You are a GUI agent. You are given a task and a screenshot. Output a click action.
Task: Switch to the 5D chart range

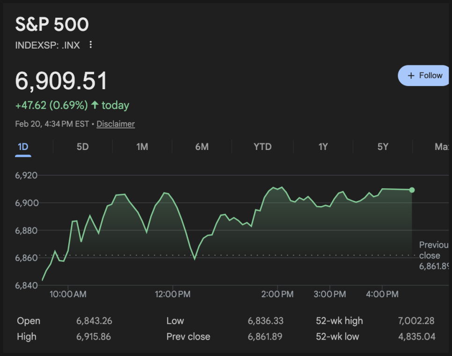click(82, 147)
